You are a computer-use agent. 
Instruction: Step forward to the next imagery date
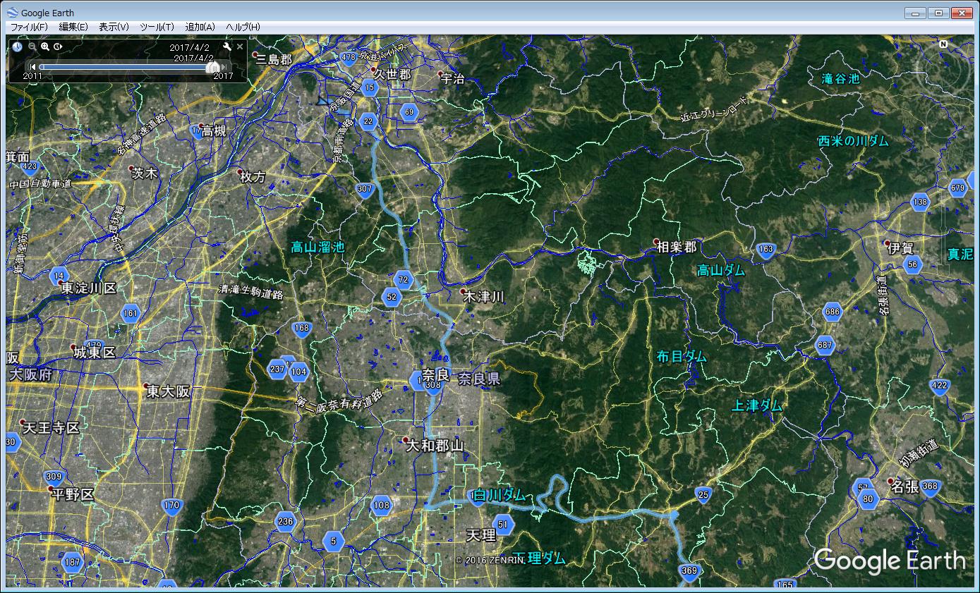[224, 66]
